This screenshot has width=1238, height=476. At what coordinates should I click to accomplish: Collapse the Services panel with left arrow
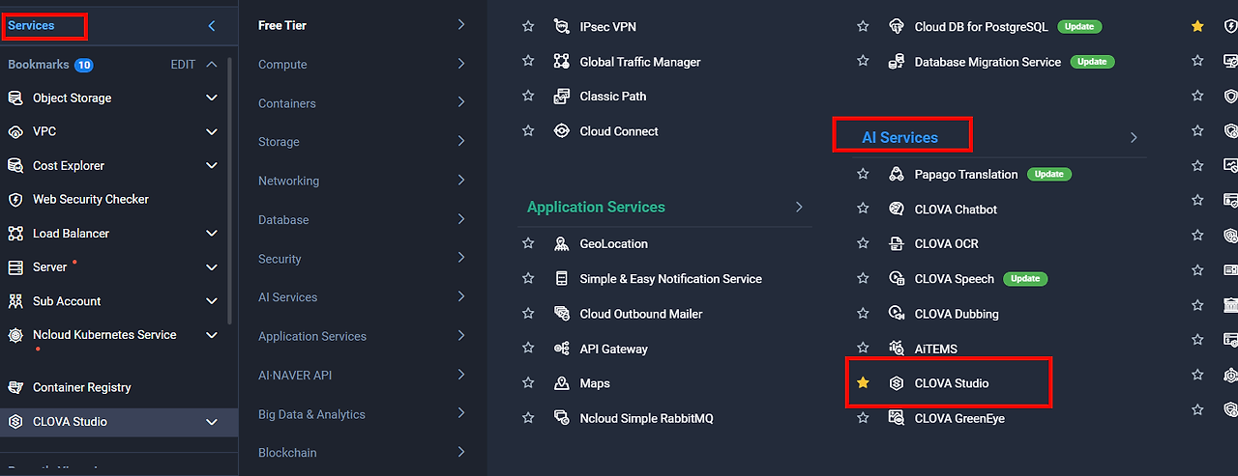[212, 26]
